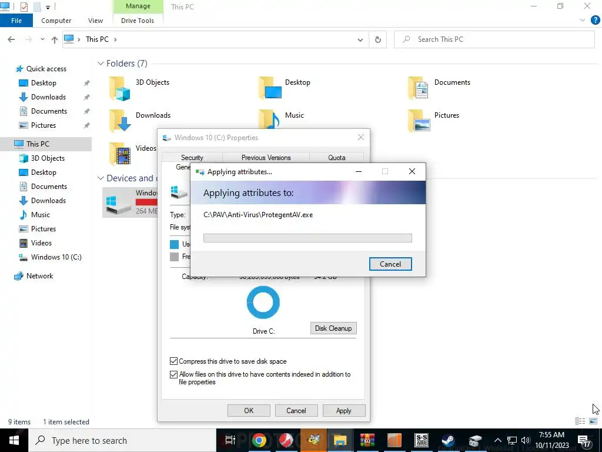Image resolution: width=602 pixels, height=452 pixels.
Task: Cancel the Applying attributes operation
Action: tap(390, 264)
